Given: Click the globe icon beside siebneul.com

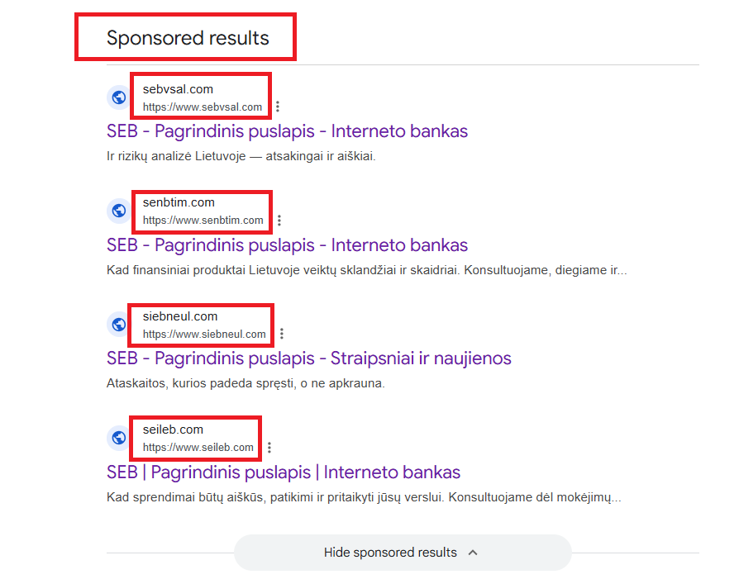Looking at the screenshot, I should click(x=119, y=325).
